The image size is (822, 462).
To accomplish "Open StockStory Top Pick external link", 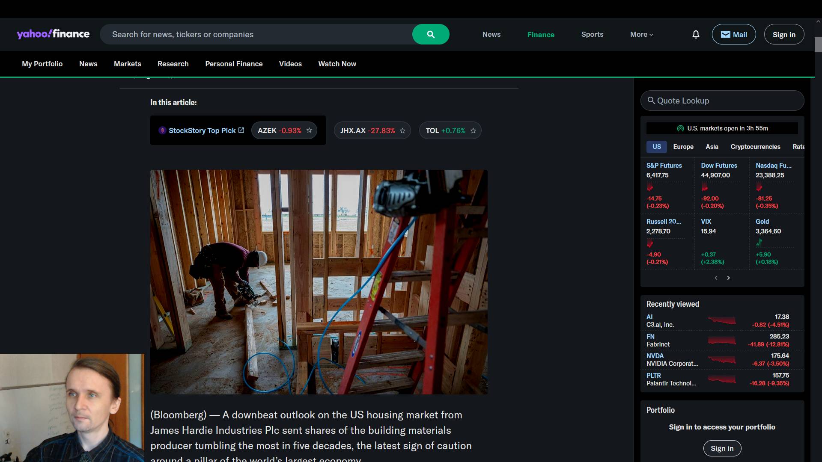I will point(201,130).
